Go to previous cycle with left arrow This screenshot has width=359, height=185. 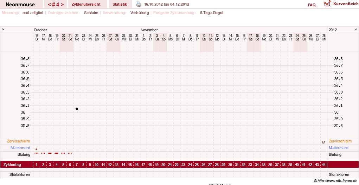[49, 4]
